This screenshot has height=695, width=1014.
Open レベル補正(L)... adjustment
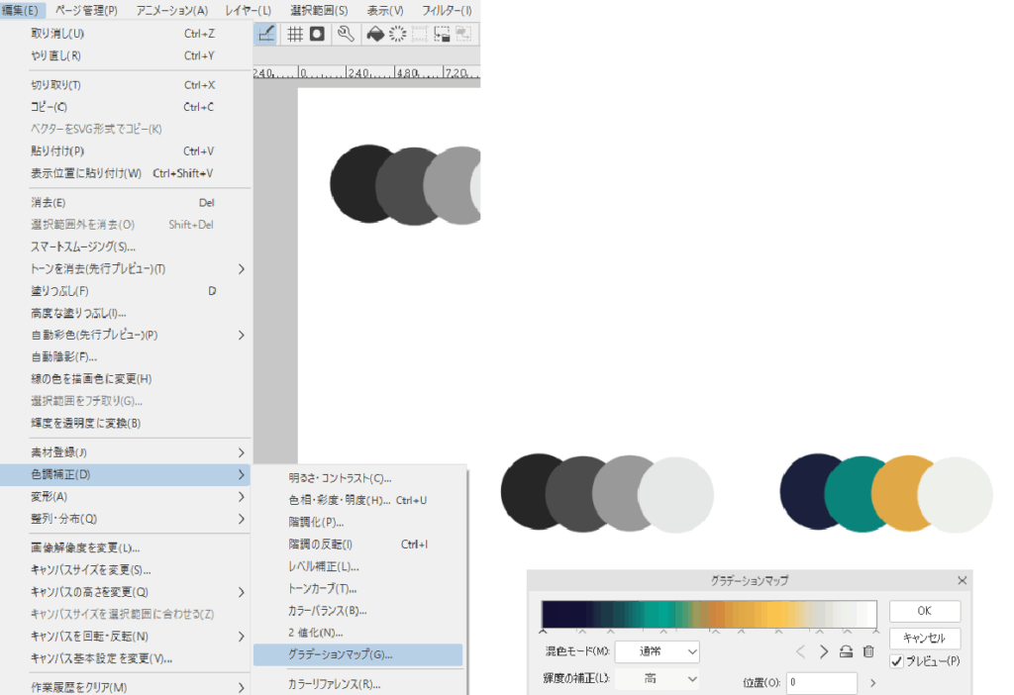(x=358, y=566)
